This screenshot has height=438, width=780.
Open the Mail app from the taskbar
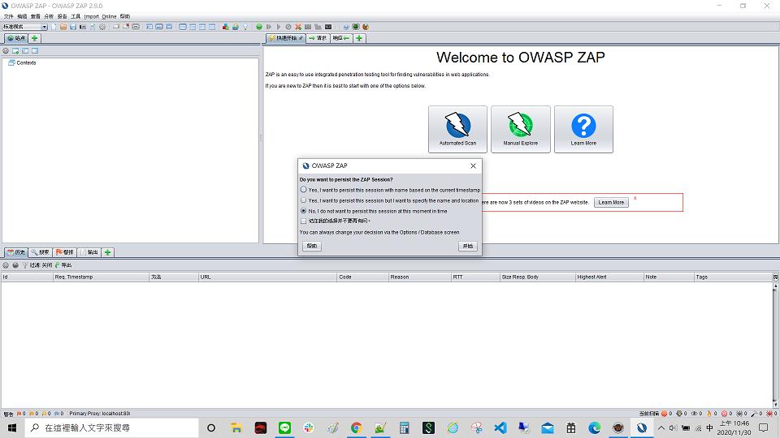coord(548,427)
